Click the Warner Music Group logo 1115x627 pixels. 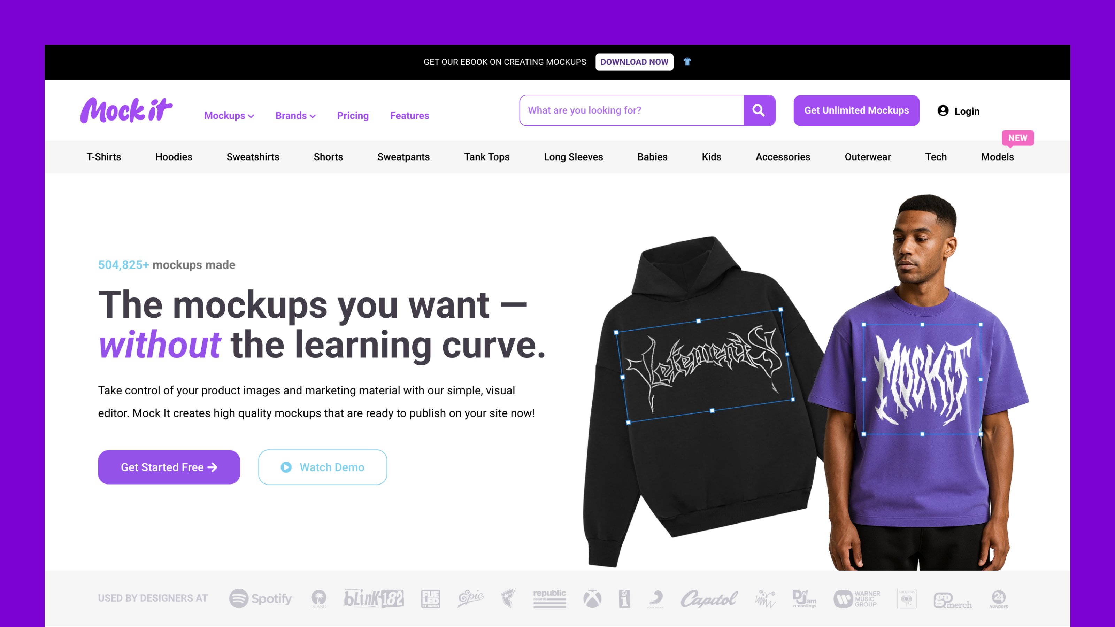tap(856, 599)
